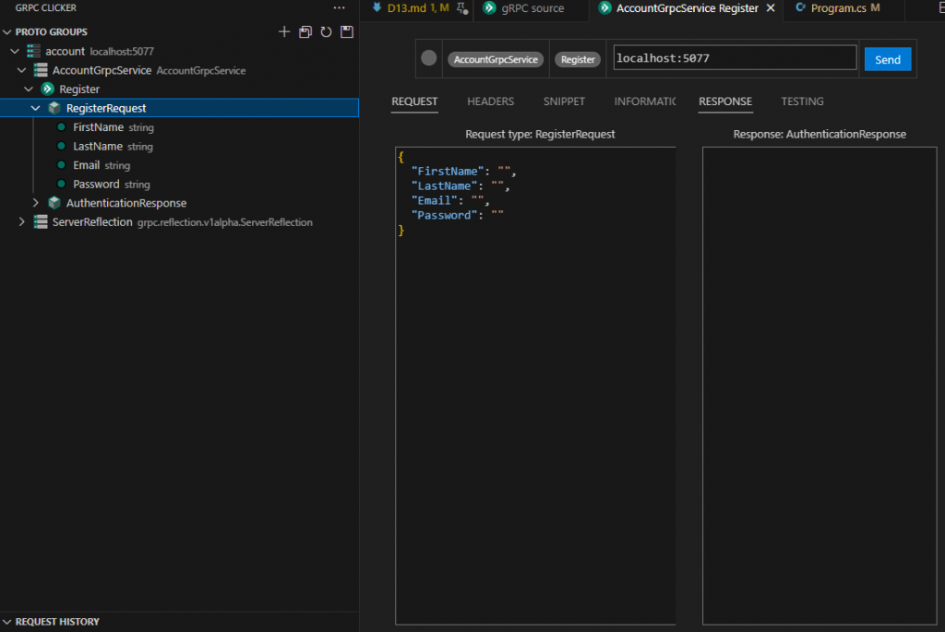Switch to the Headers tab
Viewport: 945px width, 632px height.
click(490, 101)
